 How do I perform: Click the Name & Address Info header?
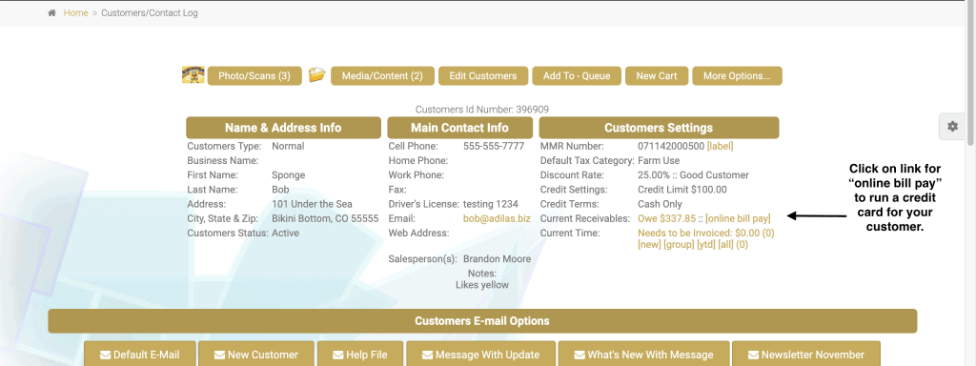(x=283, y=128)
